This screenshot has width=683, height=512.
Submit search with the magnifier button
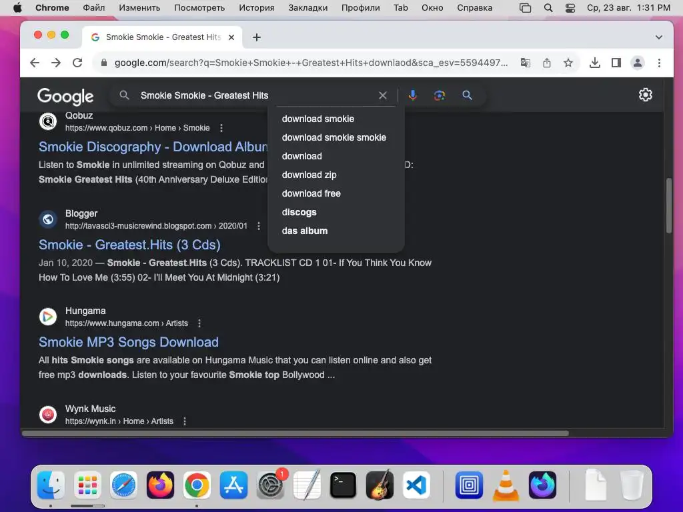coord(467,95)
